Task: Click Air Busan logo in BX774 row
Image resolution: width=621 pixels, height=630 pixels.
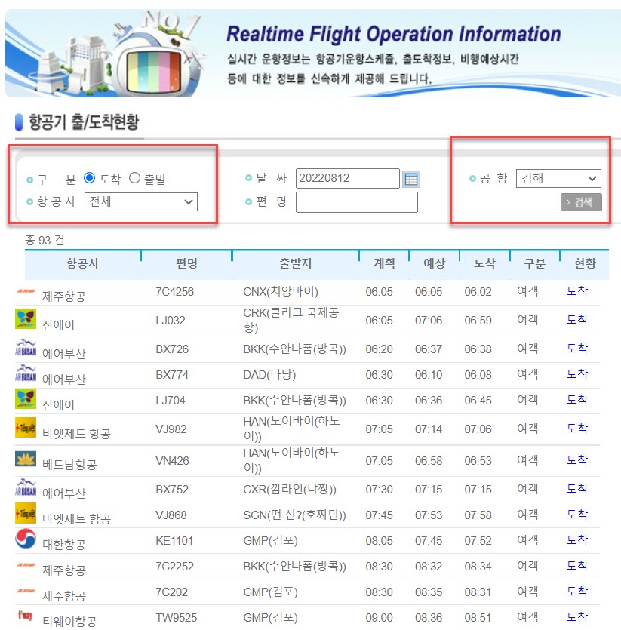Action: pos(26,373)
